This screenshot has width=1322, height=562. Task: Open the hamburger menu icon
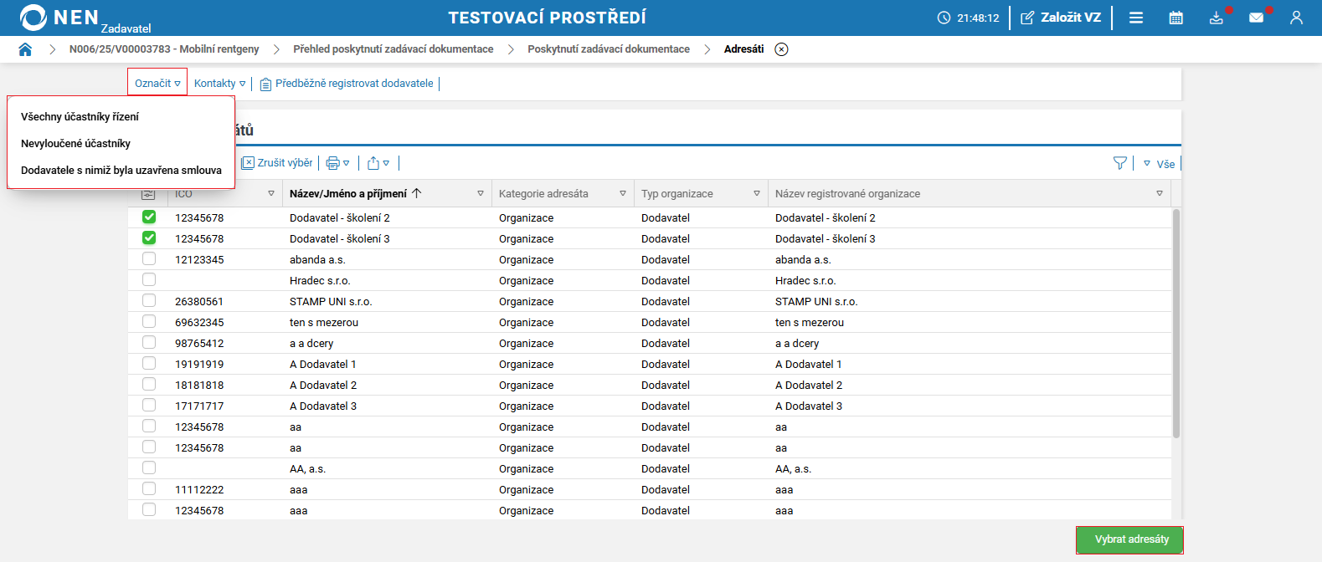(x=1136, y=18)
